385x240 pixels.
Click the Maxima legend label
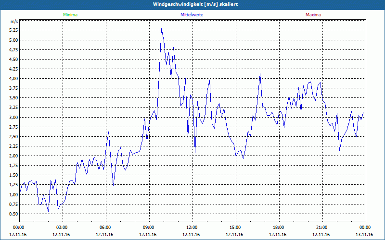tap(313, 15)
